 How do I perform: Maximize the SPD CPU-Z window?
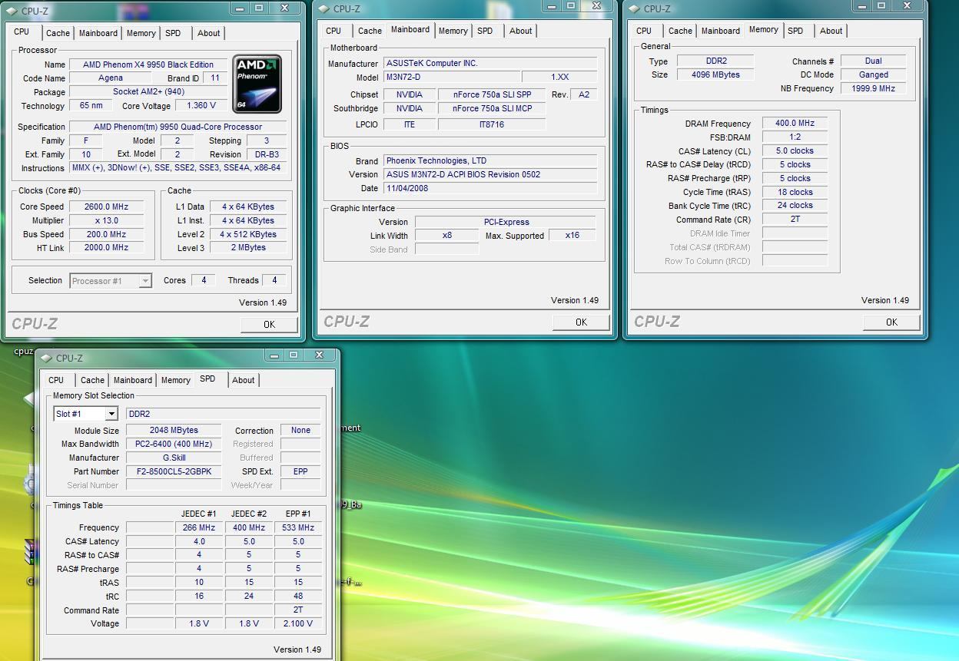click(x=293, y=355)
